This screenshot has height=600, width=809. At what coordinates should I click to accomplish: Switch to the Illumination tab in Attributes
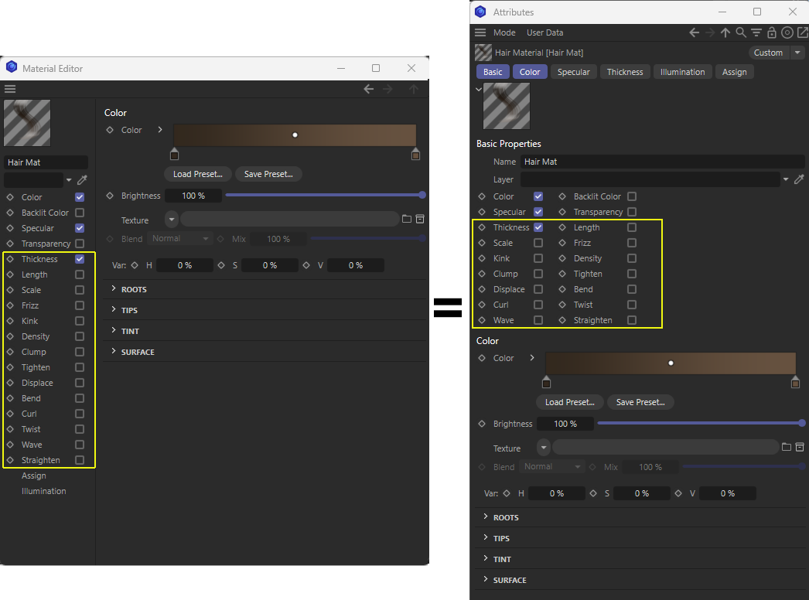682,71
